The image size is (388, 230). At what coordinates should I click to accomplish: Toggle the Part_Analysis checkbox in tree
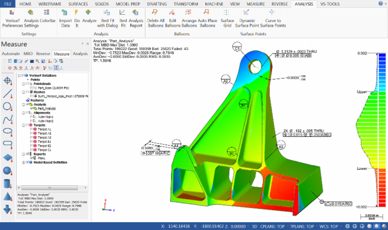tap(31, 108)
